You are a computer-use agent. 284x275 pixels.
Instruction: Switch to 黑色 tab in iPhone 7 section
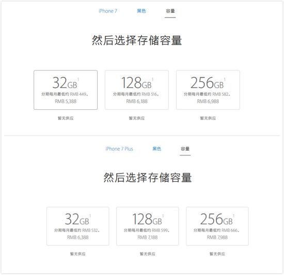coord(141,11)
